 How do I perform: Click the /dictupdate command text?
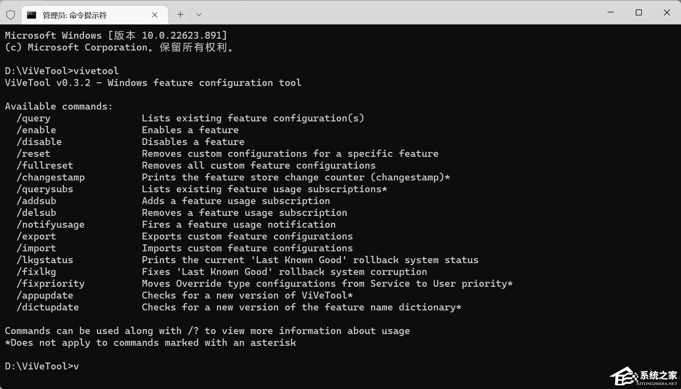(x=48, y=307)
